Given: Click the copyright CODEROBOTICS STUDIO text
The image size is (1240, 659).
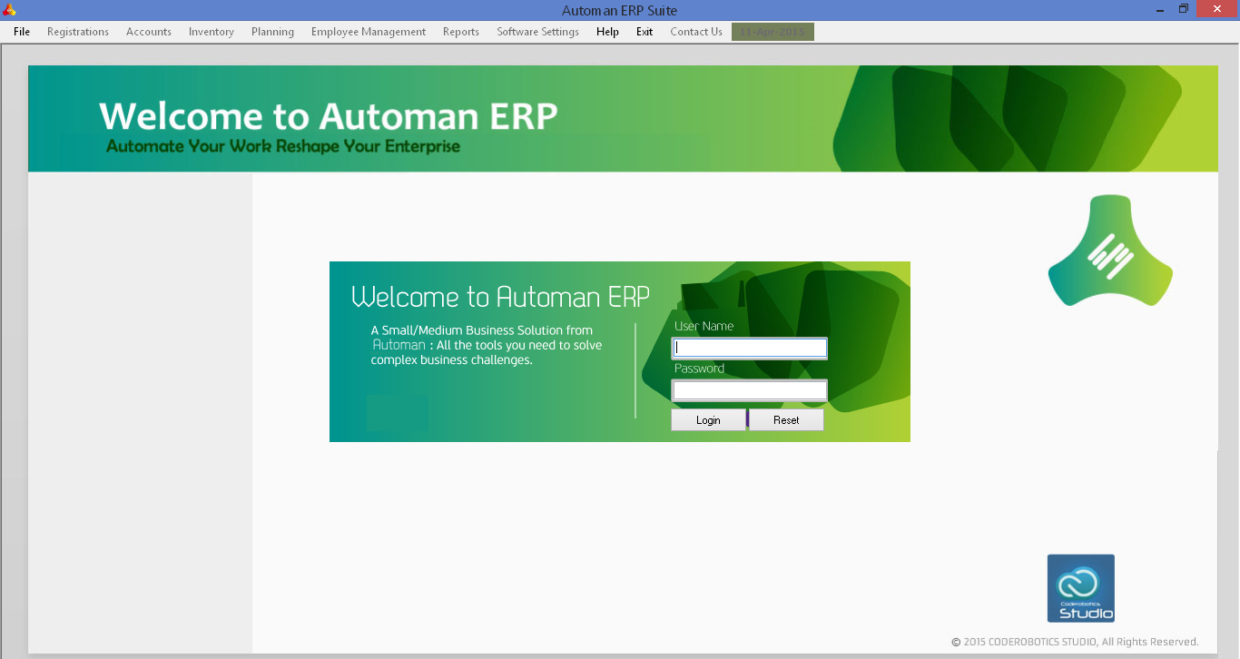Looking at the screenshot, I should pos(1075,642).
